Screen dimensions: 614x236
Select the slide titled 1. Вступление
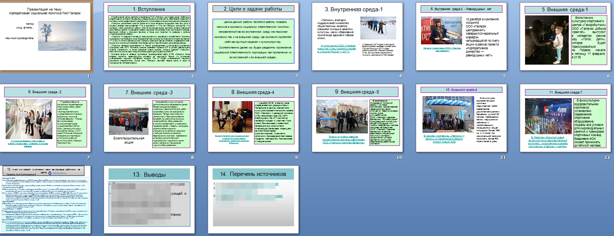pos(149,36)
